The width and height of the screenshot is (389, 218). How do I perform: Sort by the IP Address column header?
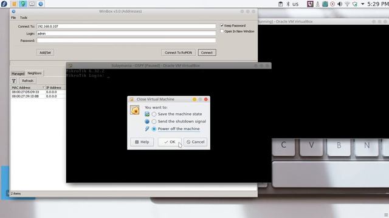pyautogui.click(x=55, y=87)
